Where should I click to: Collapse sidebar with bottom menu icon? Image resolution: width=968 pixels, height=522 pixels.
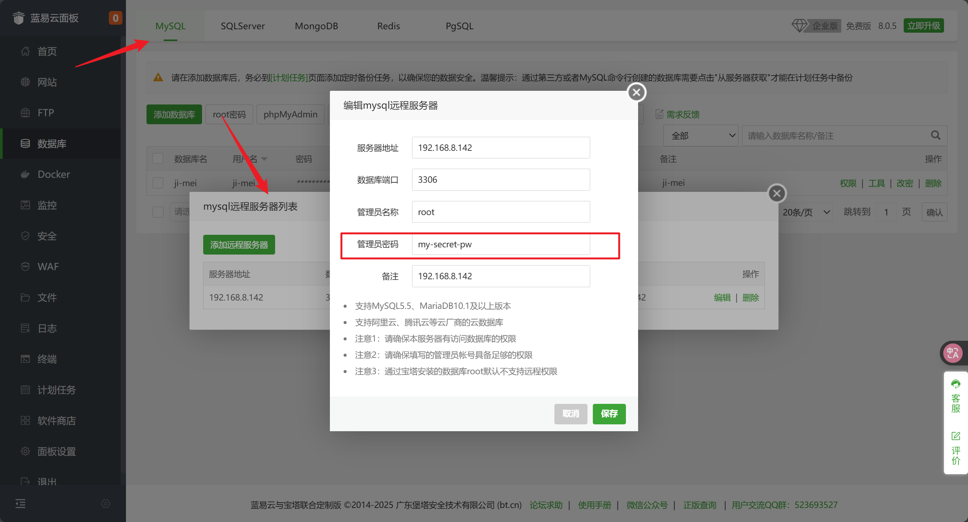click(x=21, y=504)
